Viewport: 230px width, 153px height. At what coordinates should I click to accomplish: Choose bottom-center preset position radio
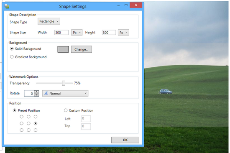pos(28,130)
